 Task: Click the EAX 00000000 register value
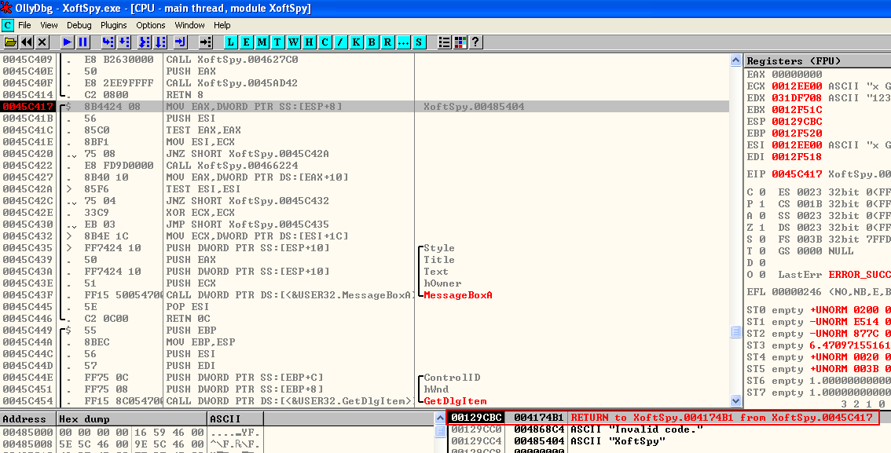(x=797, y=75)
